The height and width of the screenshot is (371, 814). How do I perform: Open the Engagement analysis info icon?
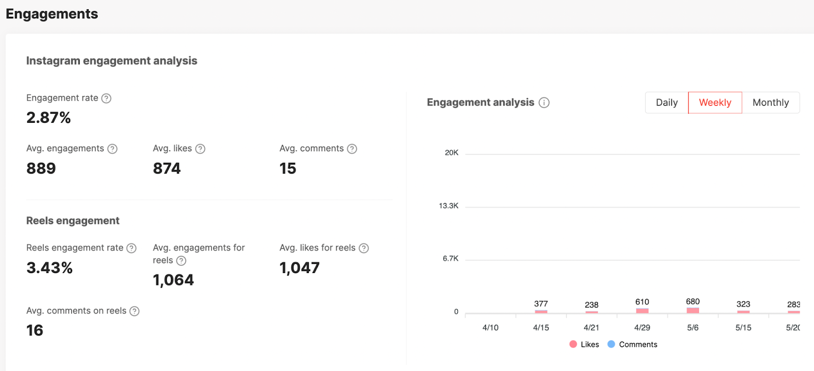click(544, 103)
